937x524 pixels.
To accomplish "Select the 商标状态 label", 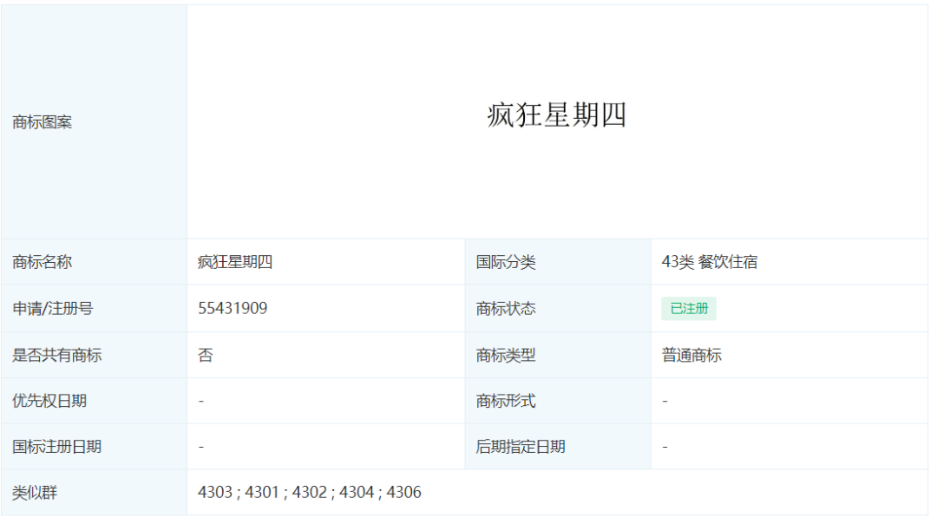I will 506,309.
